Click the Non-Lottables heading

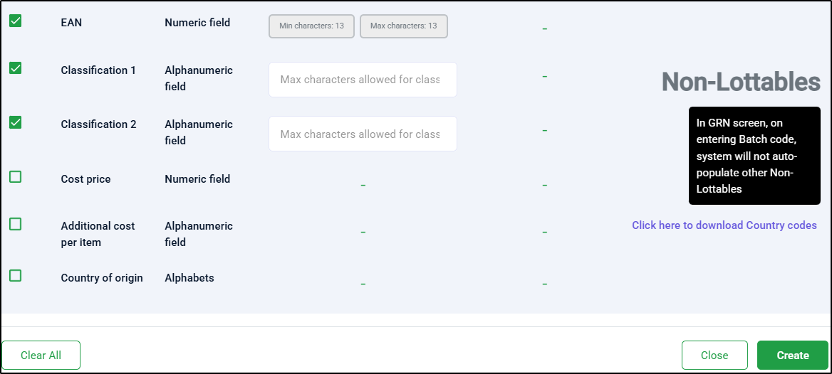(741, 82)
